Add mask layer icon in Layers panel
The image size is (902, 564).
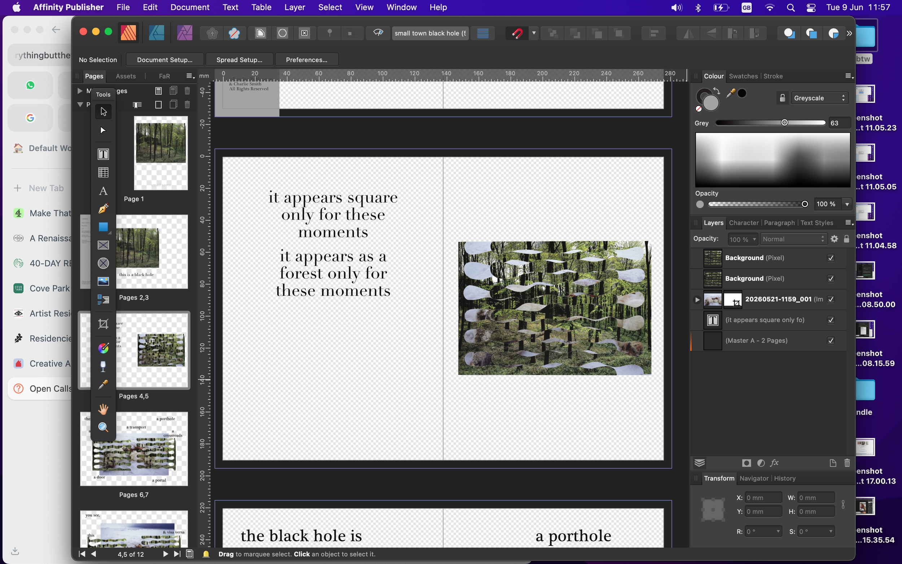[x=746, y=463]
